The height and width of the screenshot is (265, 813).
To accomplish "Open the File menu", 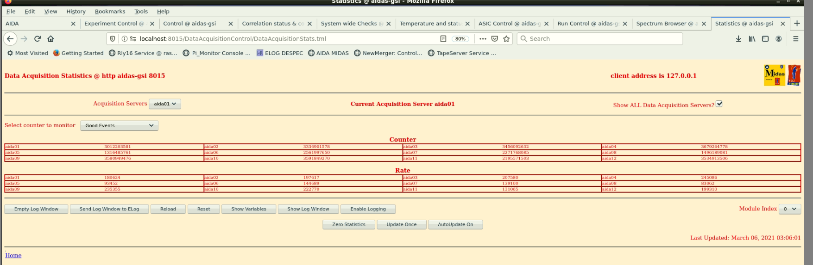I will [11, 12].
